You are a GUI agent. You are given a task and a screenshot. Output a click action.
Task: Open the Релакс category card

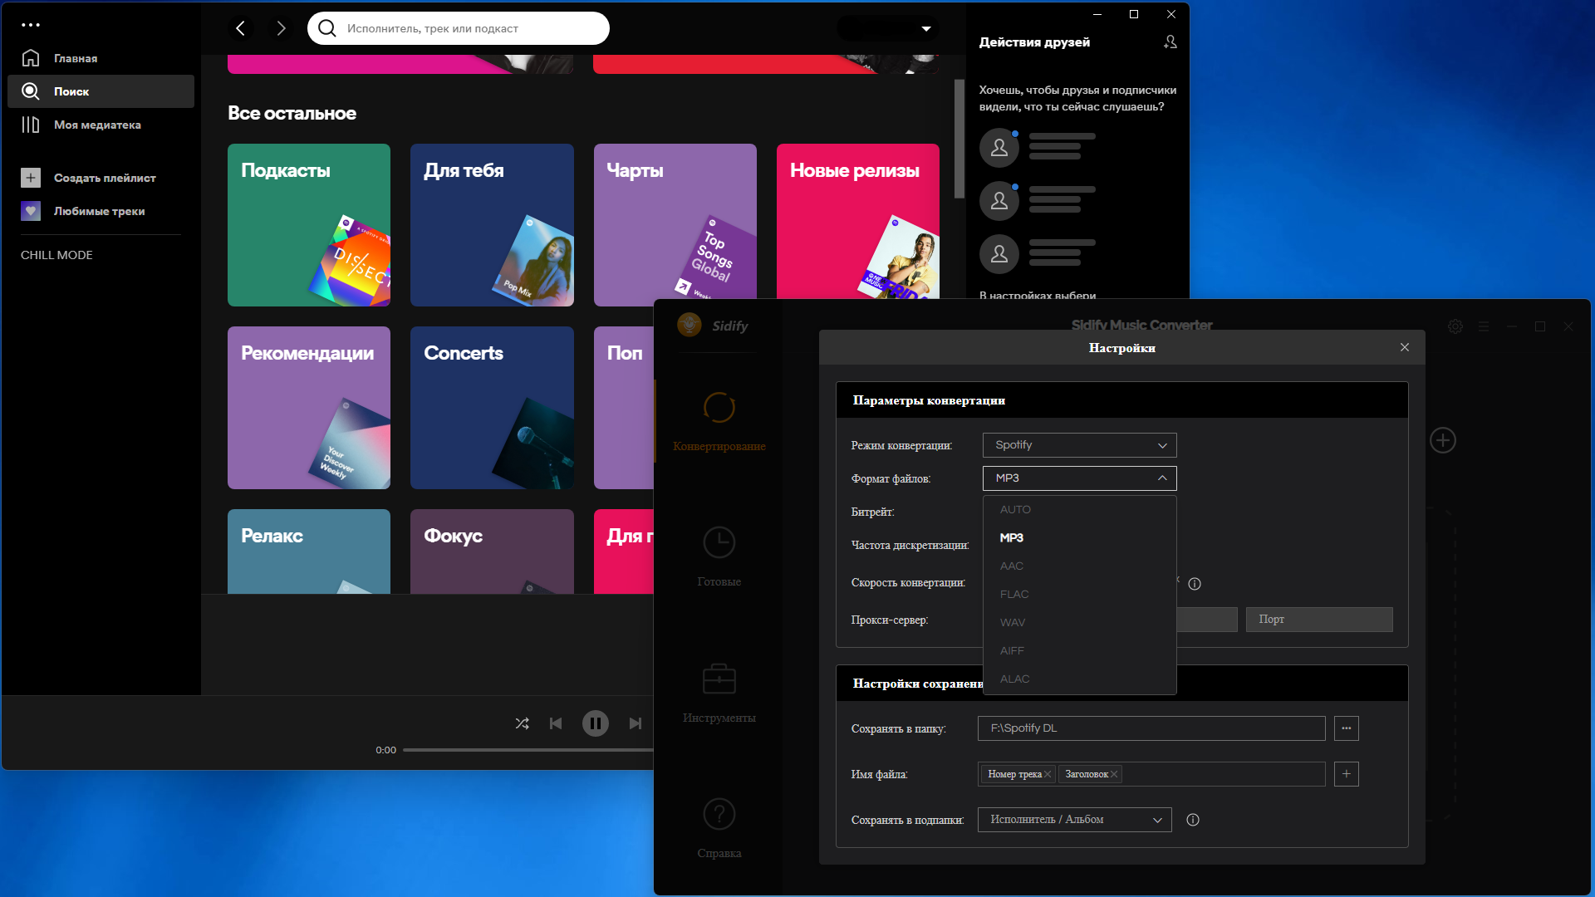tap(309, 551)
